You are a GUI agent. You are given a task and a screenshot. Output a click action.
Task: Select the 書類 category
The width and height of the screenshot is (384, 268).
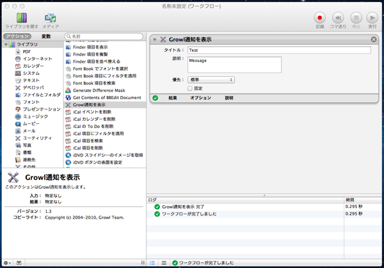pyautogui.click(x=27, y=152)
